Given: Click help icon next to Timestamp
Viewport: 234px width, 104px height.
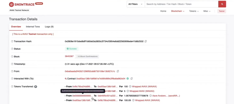Looking at the screenshot, I should 12,64.
